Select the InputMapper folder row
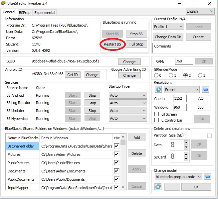Viewport: 218px width, 199px height. [x=63, y=187]
